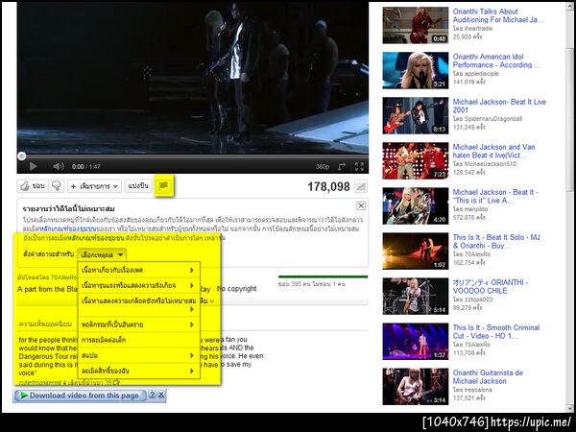Screen dimensions: 576x432
Task: Click the 3:14 Orianthi Guitarrista thumbnail
Action: pyautogui.click(x=415, y=387)
